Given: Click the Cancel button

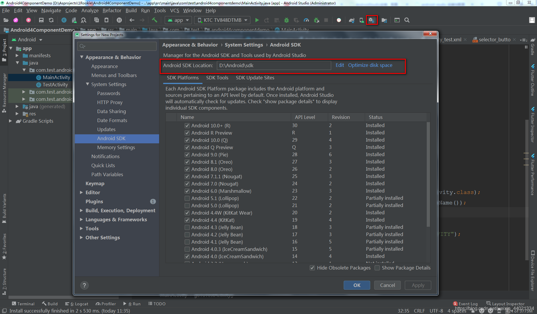Looking at the screenshot, I should [x=387, y=285].
